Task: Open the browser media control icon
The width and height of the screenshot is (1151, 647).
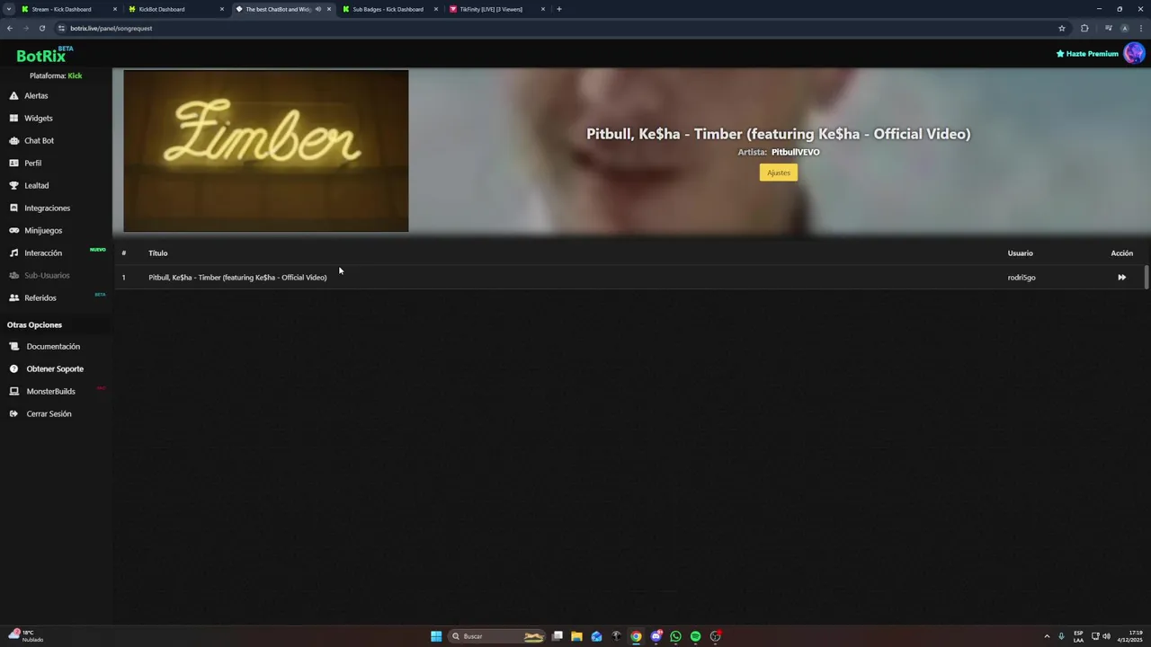Action: 1108,28
